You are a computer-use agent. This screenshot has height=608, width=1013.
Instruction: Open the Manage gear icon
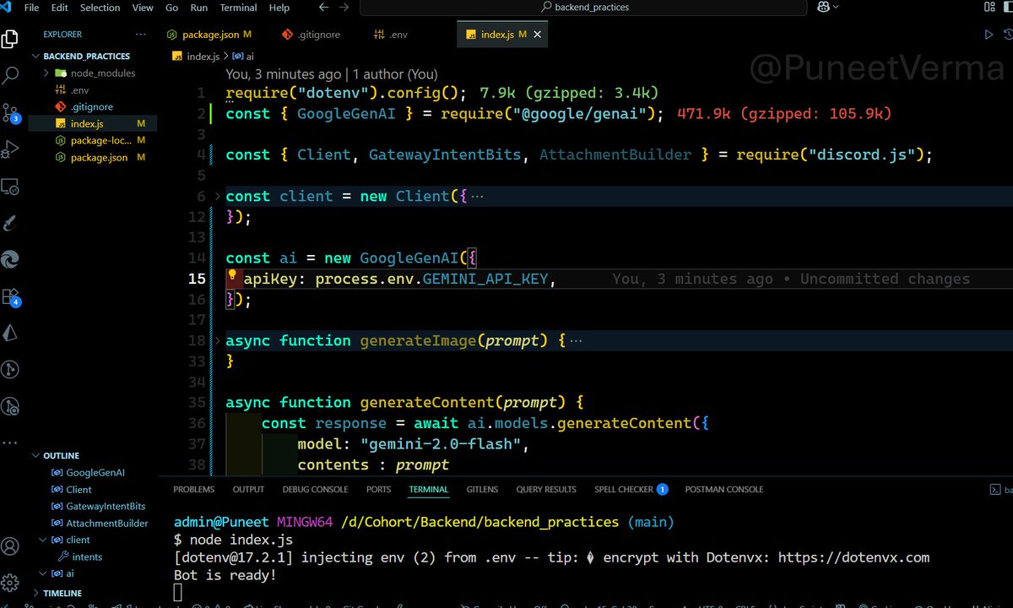pos(10,583)
